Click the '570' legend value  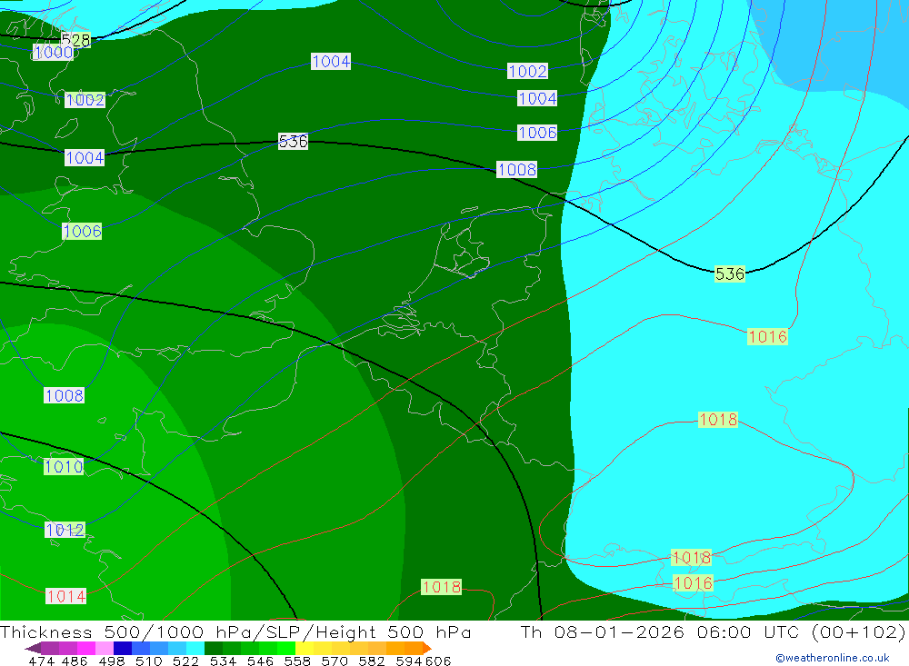(x=334, y=661)
